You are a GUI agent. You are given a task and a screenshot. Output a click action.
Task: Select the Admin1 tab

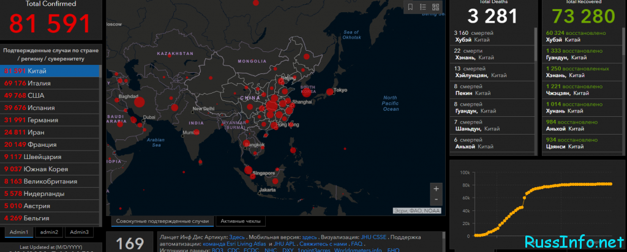pyautogui.click(x=19, y=232)
